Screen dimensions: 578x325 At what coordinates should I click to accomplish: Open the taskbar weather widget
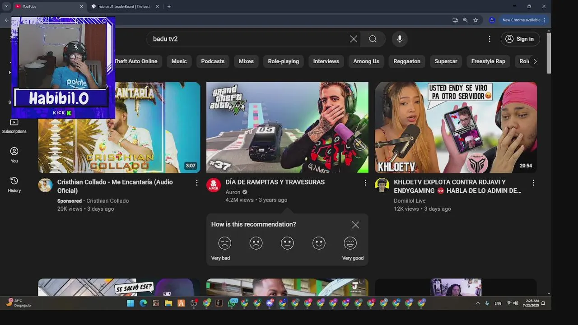(x=19, y=303)
